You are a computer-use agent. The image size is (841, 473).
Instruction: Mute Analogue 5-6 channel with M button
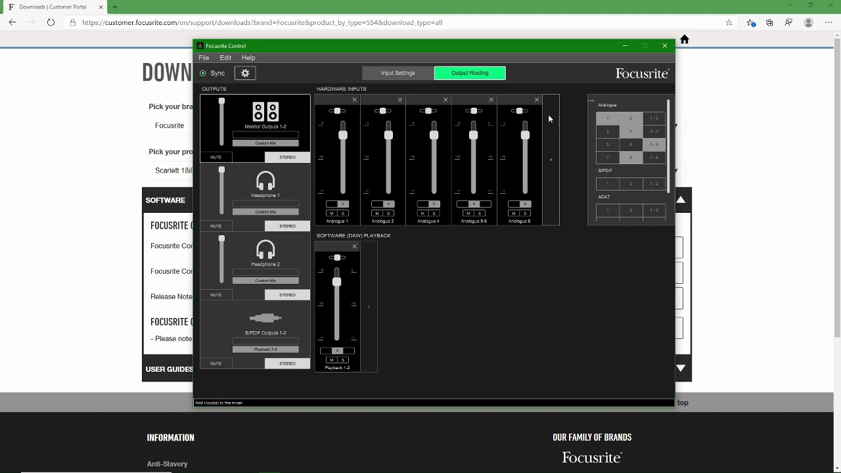pyautogui.click(x=468, y=213)
